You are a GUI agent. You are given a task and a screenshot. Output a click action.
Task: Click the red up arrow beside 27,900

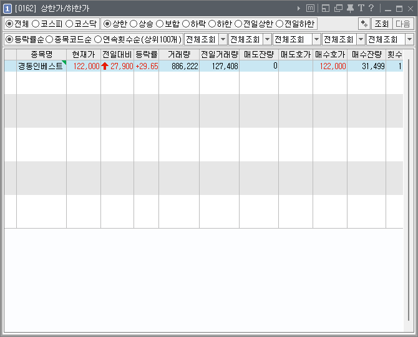pyautogui.click(x=105, y=66)
